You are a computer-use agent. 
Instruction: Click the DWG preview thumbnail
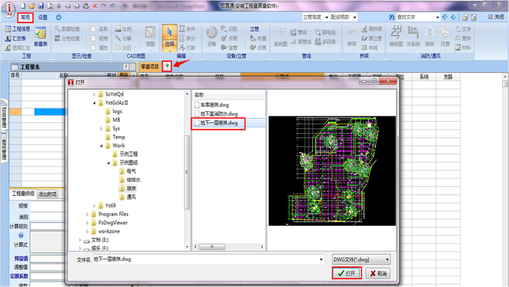click(x=332, y=171)
